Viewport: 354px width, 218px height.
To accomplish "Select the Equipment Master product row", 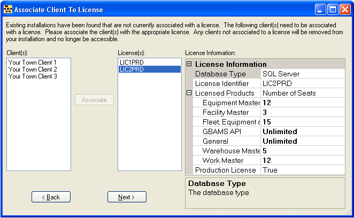I will 231,103.
